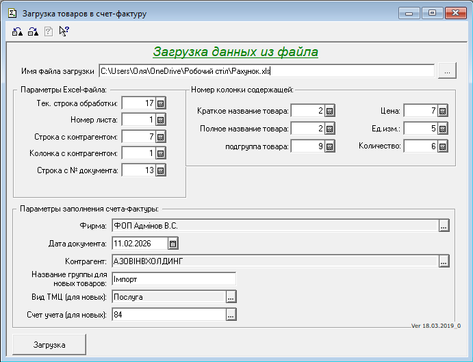Open Вид ТМЦ selection list
This screenshot has width=473, height=362.
coord(231,296)
